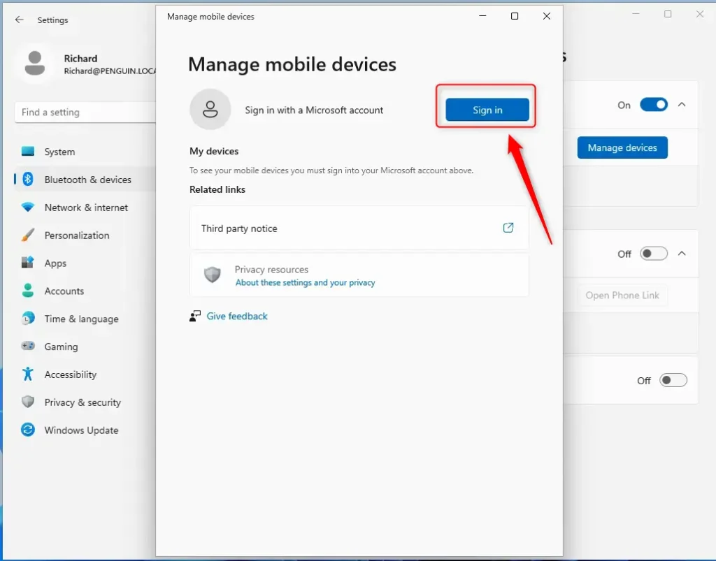Image resolution: width=716 pixels, height=561 pixels.
Task: Click the Privacy resources label
Action: (271, 269)
